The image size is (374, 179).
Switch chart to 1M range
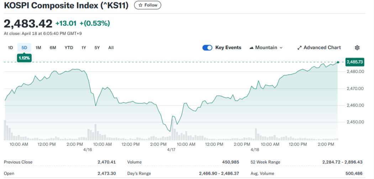pos(38,48)
